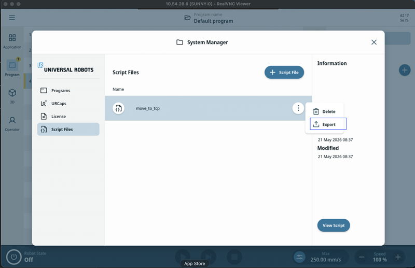Click the three-dot menu for move_to_tcp
The image size is (415, 268).
[x=298, y=108]
